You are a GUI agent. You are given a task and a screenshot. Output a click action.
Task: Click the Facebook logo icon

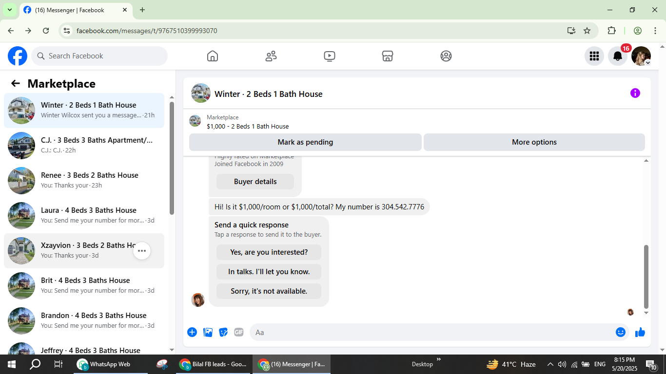click(x=18, y=56)
